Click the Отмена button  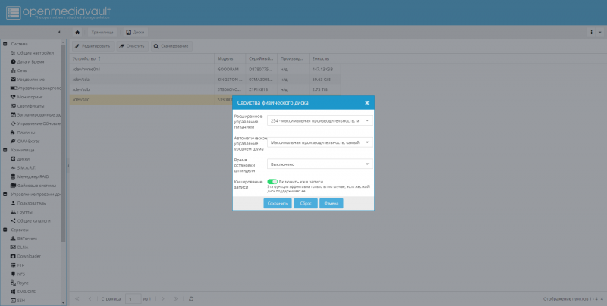(x=332, y=203)
